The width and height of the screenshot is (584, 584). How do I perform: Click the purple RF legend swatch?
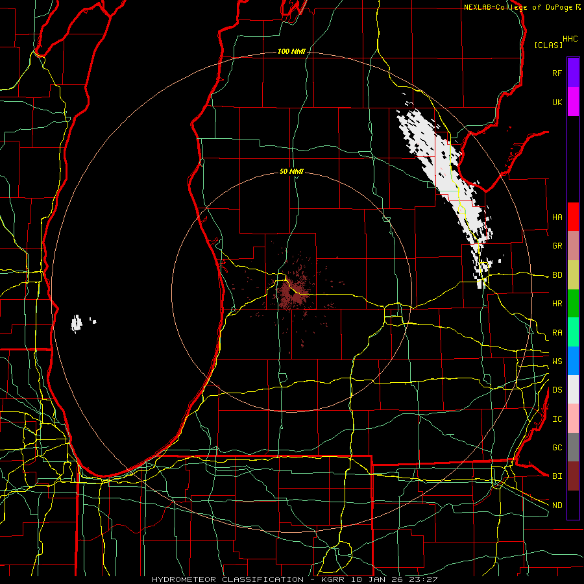tap(573, 73)
